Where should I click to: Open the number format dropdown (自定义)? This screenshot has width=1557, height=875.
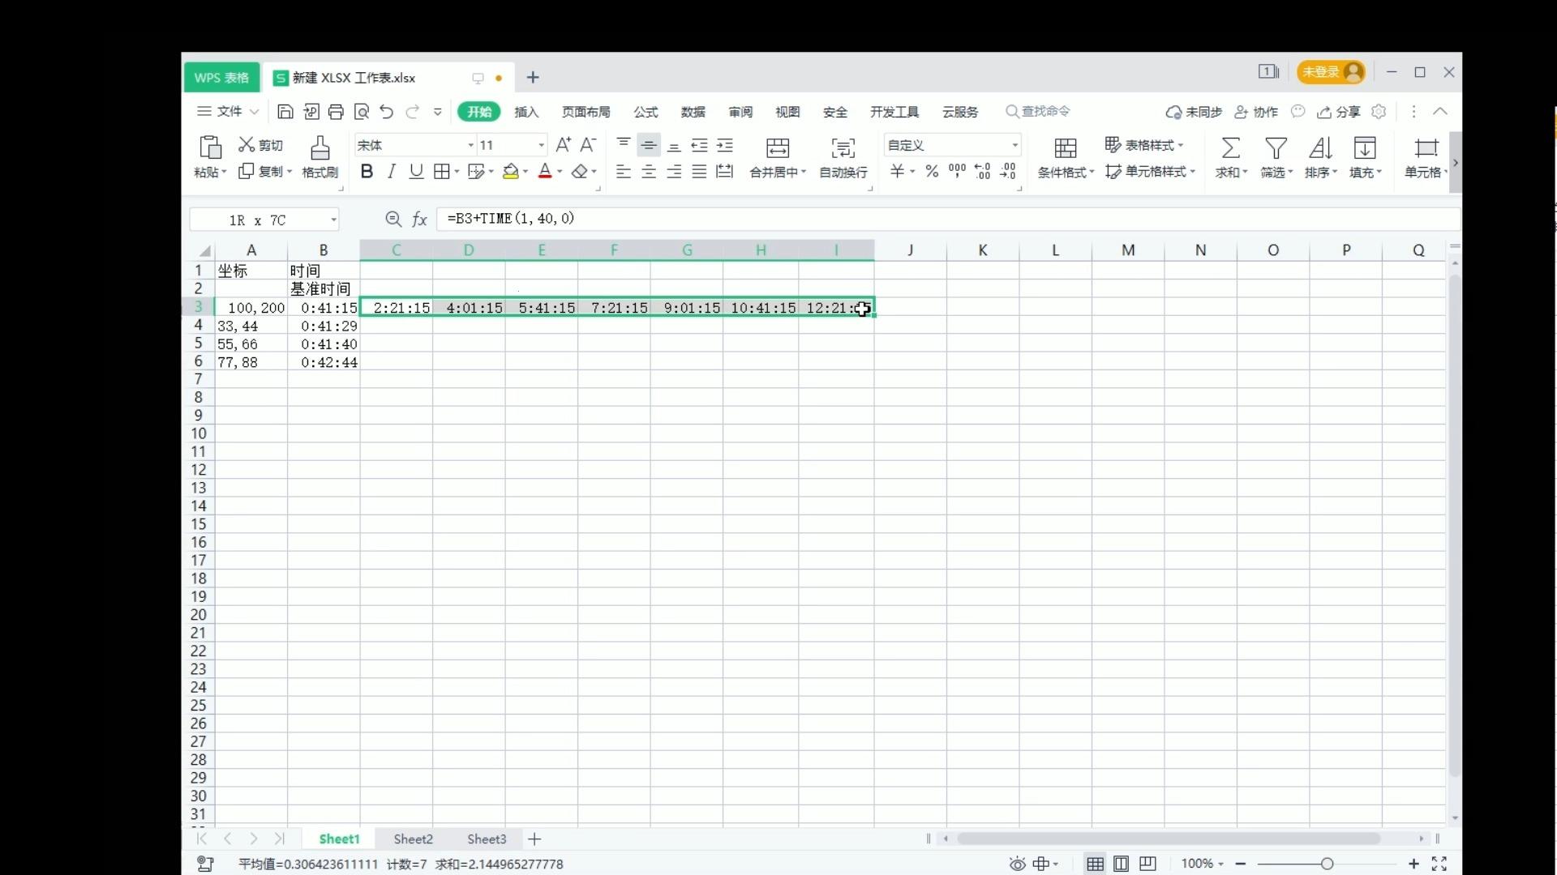(1014, 145)
